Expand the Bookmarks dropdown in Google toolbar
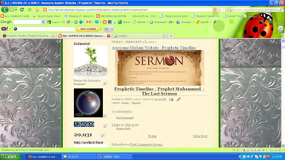This screenshot has width=285, height=160. (x=166, y=22)
